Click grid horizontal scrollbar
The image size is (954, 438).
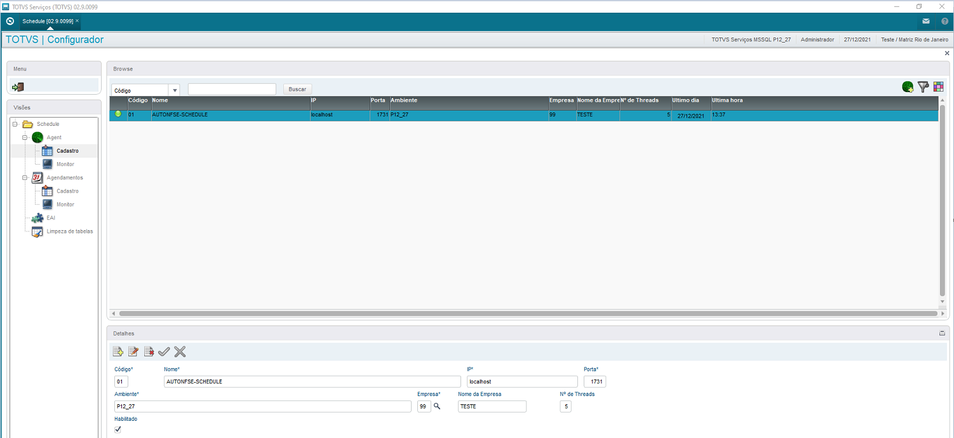pyautogui.click(x=528, y=313)
